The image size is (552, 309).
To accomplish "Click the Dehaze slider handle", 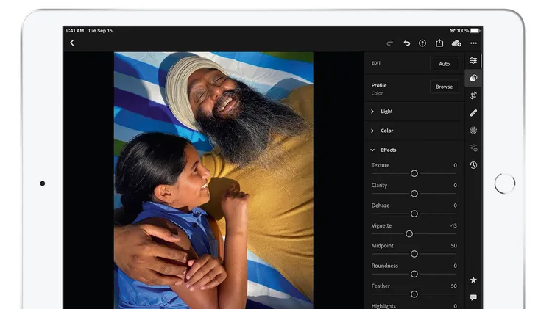I will (414, 214).
